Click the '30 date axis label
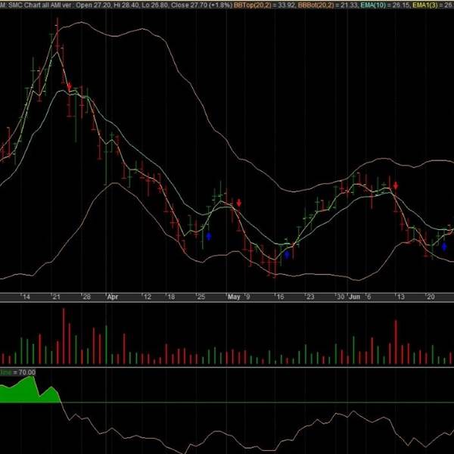 [340, 297]
